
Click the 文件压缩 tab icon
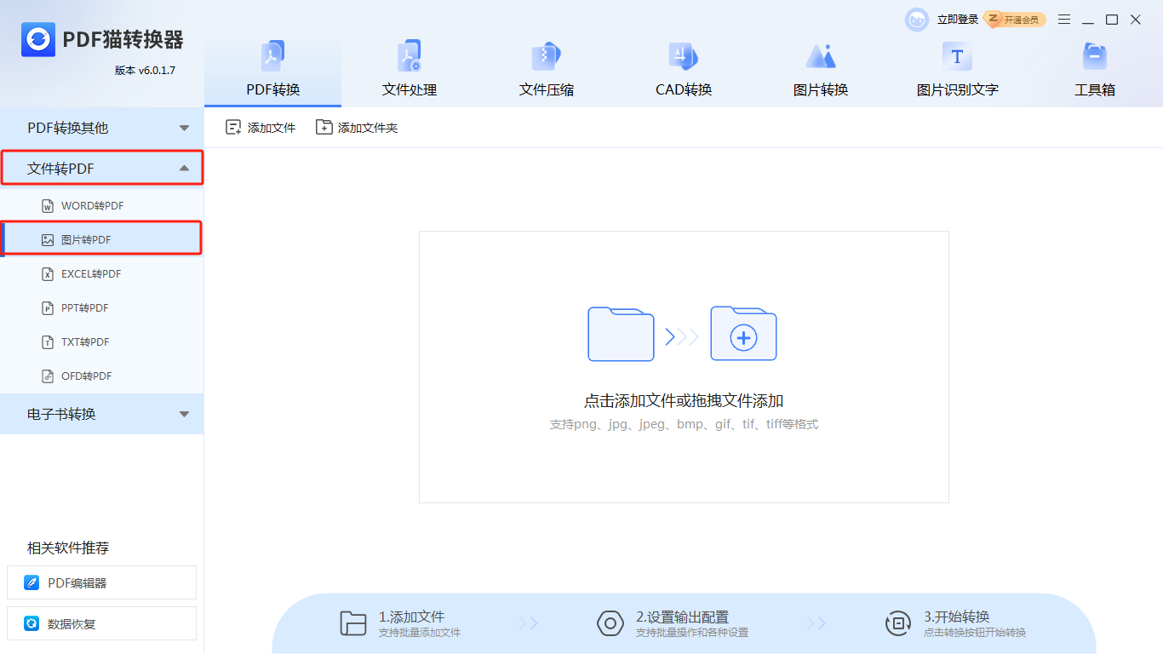(546, 56)
